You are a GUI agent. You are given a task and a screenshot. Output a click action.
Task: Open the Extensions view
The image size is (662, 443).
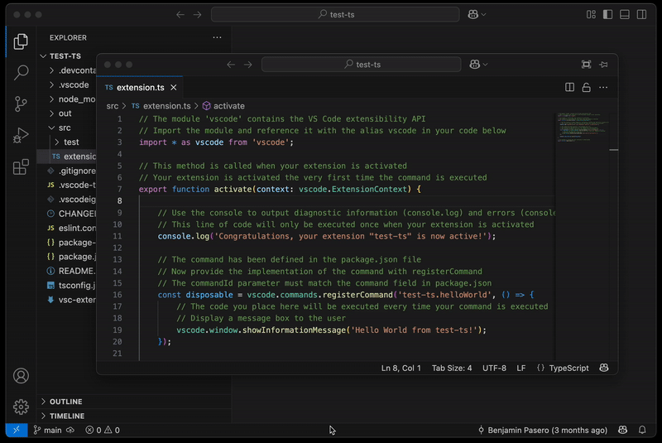click(x=21, y=166)
